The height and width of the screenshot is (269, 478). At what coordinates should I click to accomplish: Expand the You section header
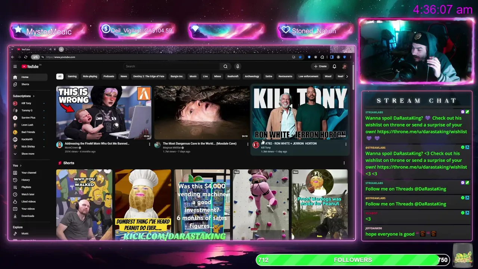tap(17, 166)
